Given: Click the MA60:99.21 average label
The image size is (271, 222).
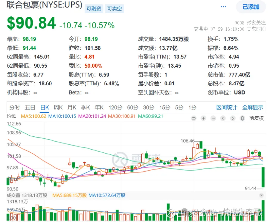Looking at the screenshot, I should click(x=150, y=116).
